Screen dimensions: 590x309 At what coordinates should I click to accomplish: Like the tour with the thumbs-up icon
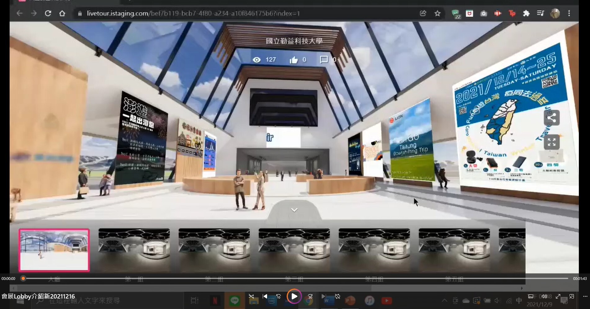point(293,60)
